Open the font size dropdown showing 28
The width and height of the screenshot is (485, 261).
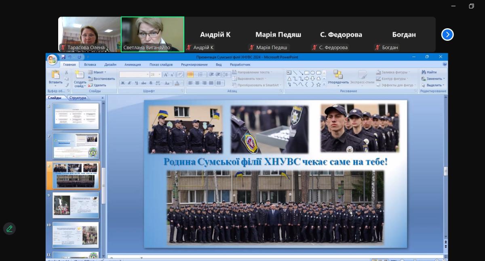156,75
